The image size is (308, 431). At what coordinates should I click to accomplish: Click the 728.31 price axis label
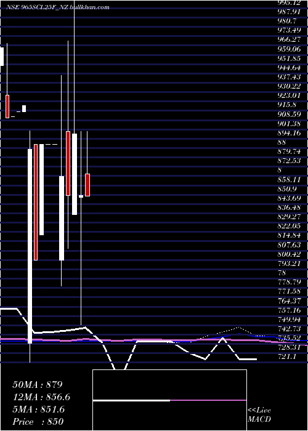pyautogui.click(x=290, y=347)
